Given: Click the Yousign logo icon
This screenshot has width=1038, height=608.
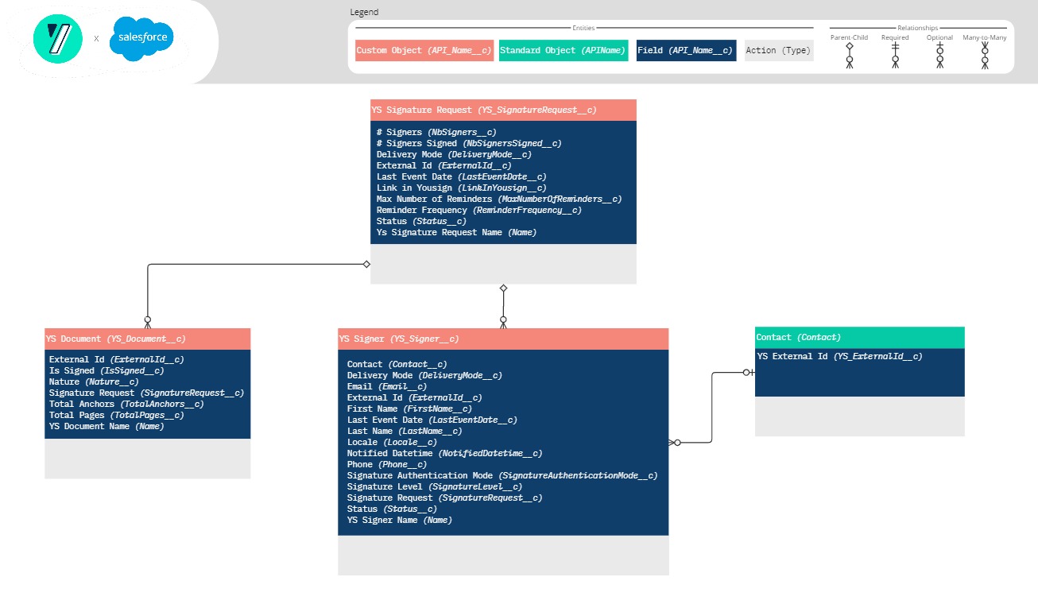Looking at the screenshot, I should tap(57, 38).
